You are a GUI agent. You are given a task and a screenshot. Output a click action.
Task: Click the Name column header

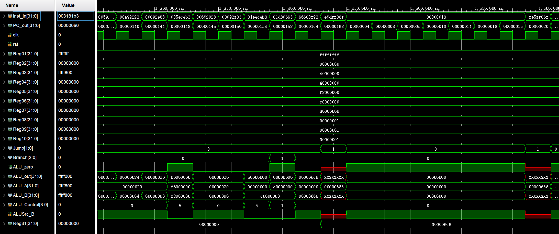12,5
